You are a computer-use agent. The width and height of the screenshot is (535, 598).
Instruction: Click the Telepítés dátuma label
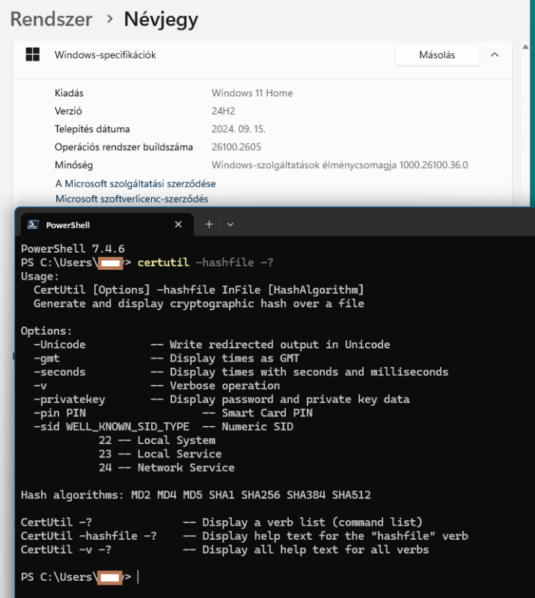pyautogui.click(x=92, y=129)
